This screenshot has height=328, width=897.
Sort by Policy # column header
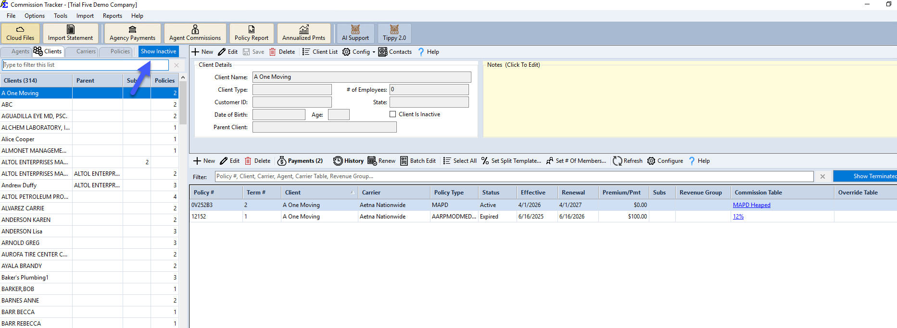216,193
